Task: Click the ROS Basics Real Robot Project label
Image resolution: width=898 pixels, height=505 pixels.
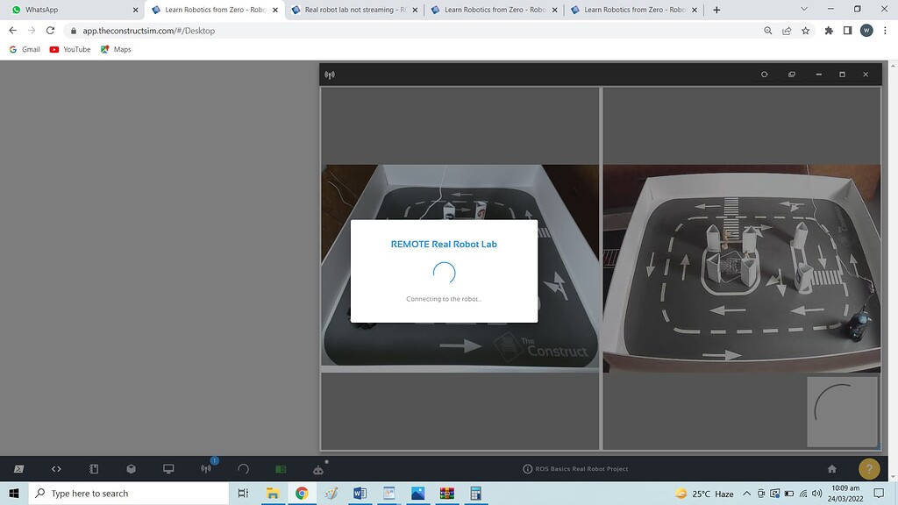Action: coord(581,469)
